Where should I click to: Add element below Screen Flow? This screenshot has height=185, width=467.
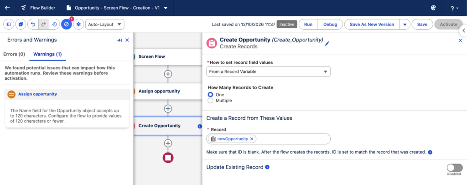[168, 74]
